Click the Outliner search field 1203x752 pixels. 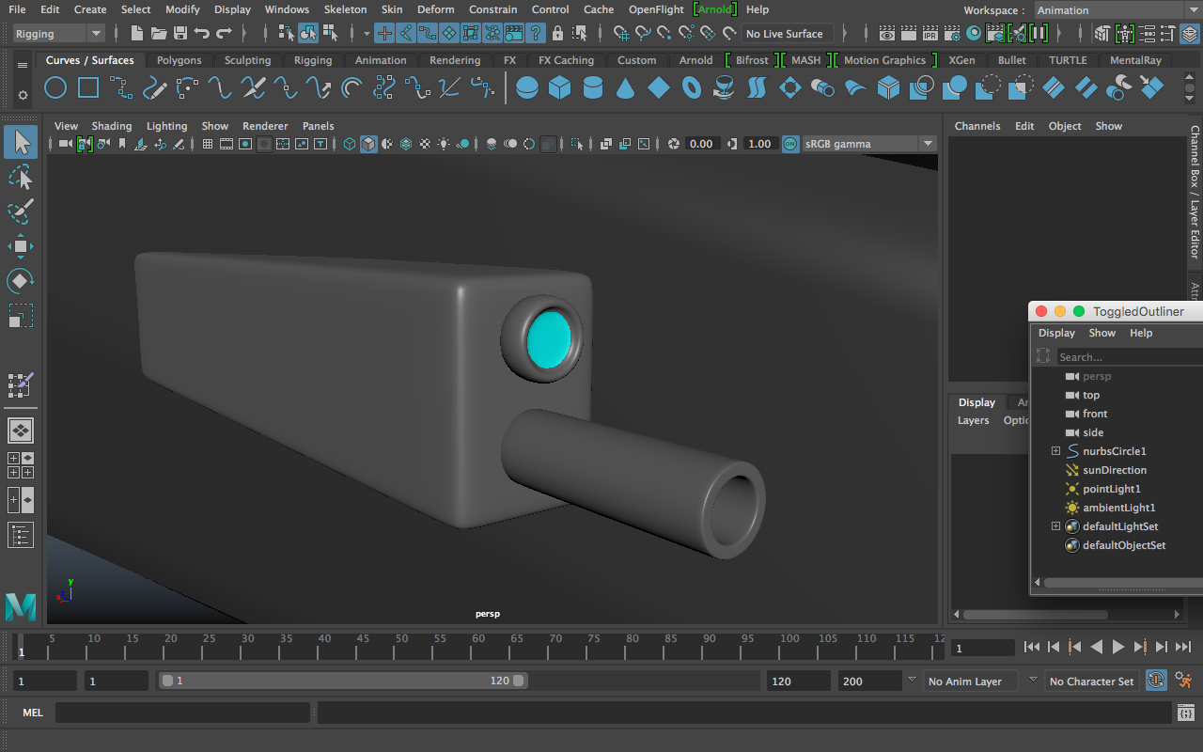click(x=1130, y=357)
